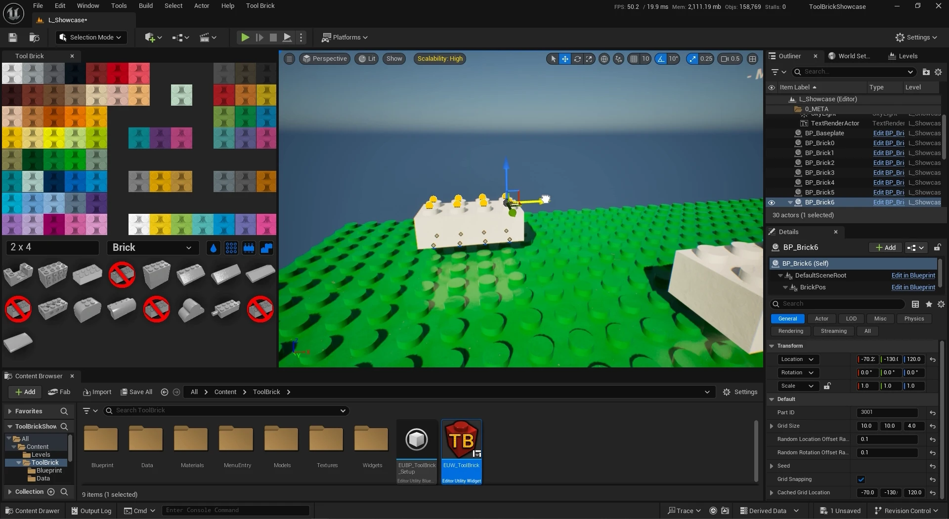Click Edit in Blueprint link for DefaultSceneRoot
This screenshot has height=519, width=949.
[913, 276]
